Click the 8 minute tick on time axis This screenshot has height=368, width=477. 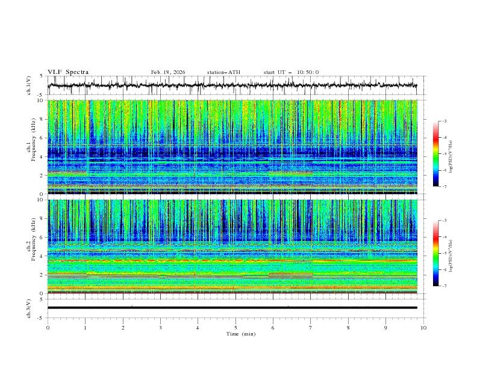click(348, 328)
